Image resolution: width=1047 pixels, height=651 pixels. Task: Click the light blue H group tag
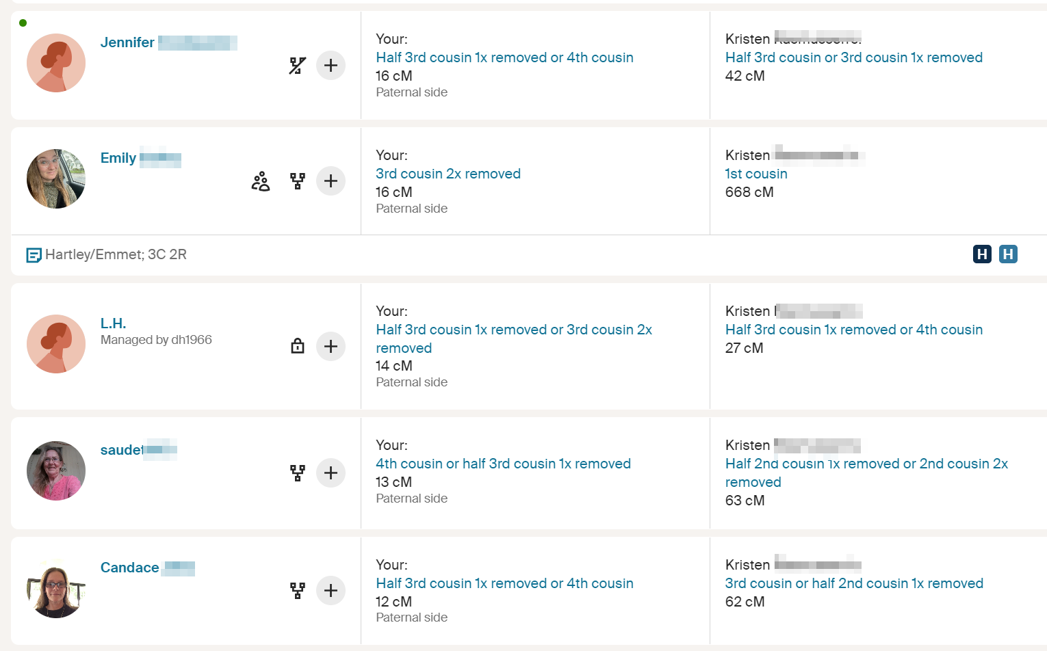click(1008, 254)
